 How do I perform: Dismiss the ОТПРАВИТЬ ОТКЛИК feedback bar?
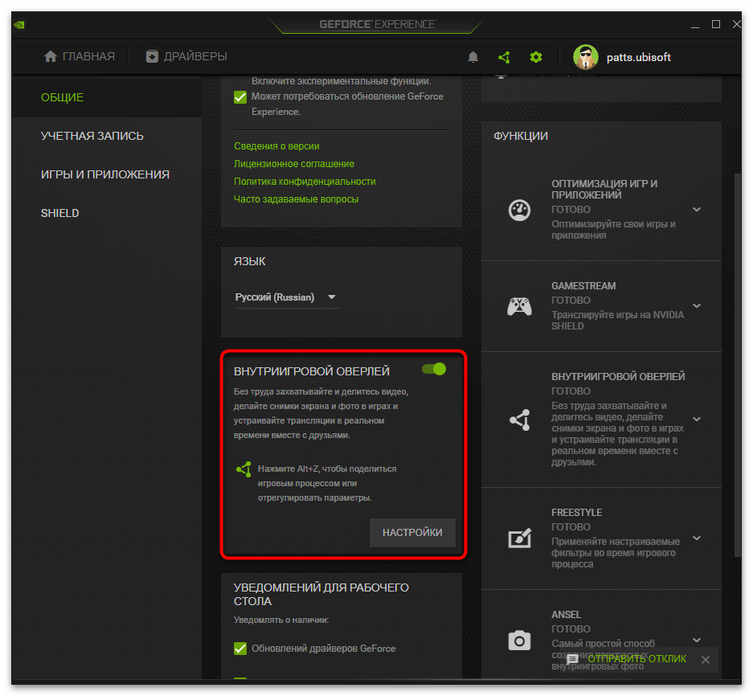[x=705, y=660]
